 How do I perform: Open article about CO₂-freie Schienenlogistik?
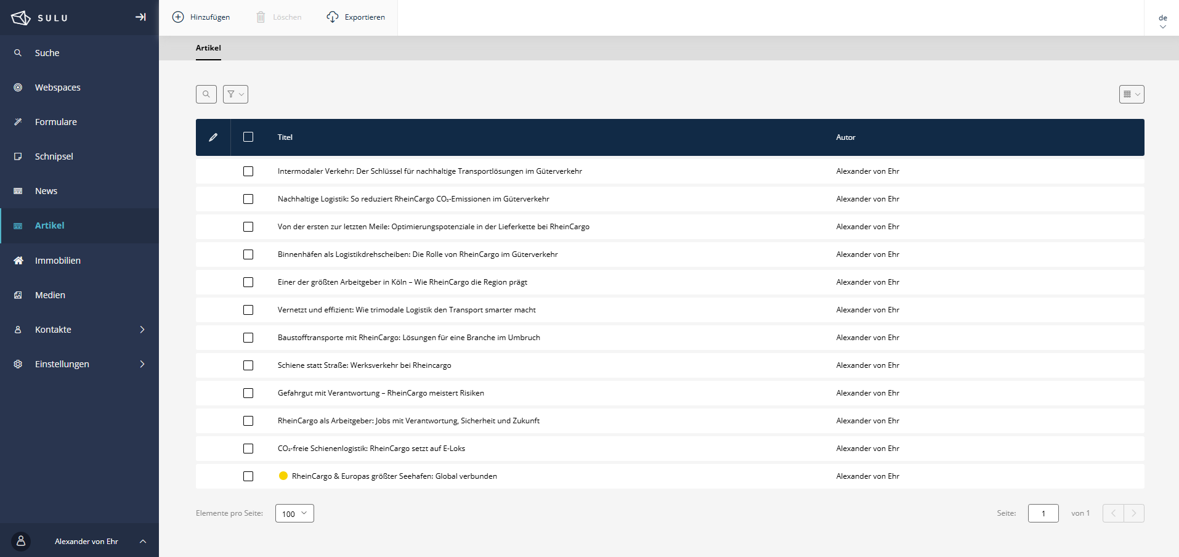coord(371,449)
